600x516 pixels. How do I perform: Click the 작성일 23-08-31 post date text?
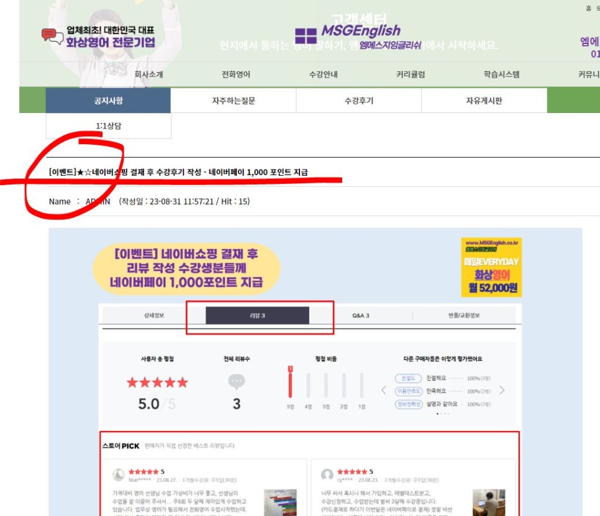tap(184, 201)
